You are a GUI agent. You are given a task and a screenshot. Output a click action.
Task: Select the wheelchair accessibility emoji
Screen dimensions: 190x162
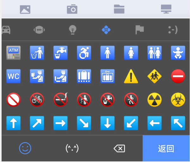84,52
